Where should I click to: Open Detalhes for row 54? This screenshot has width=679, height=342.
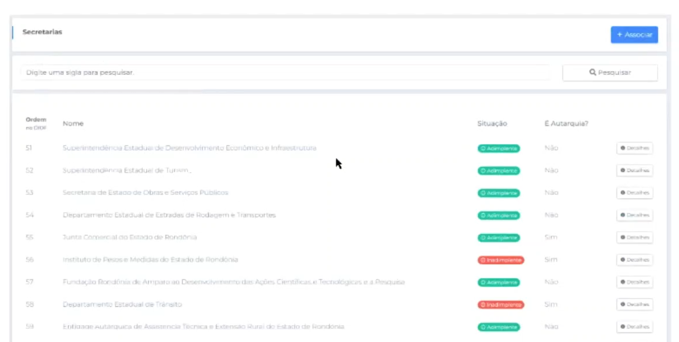(x=634, y=215)
